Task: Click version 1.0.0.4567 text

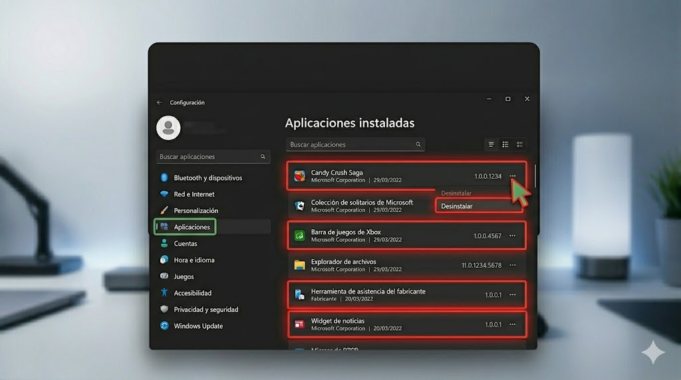Action: point(487,236)
